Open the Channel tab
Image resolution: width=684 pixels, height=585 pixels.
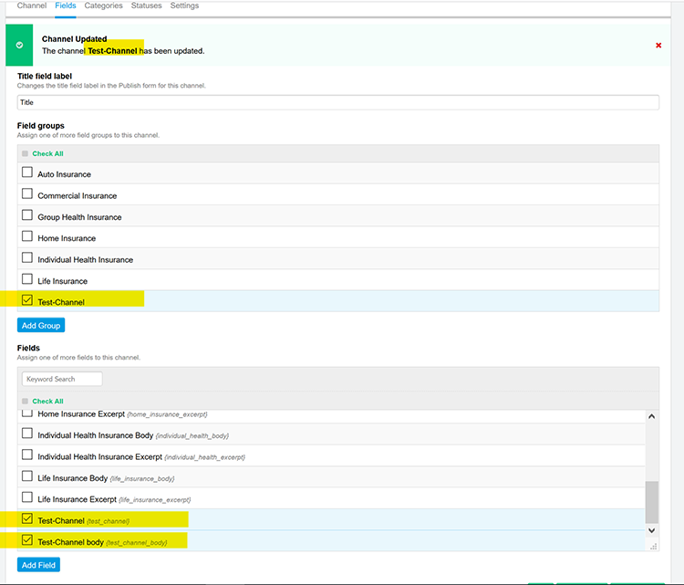tap(32, 5)
